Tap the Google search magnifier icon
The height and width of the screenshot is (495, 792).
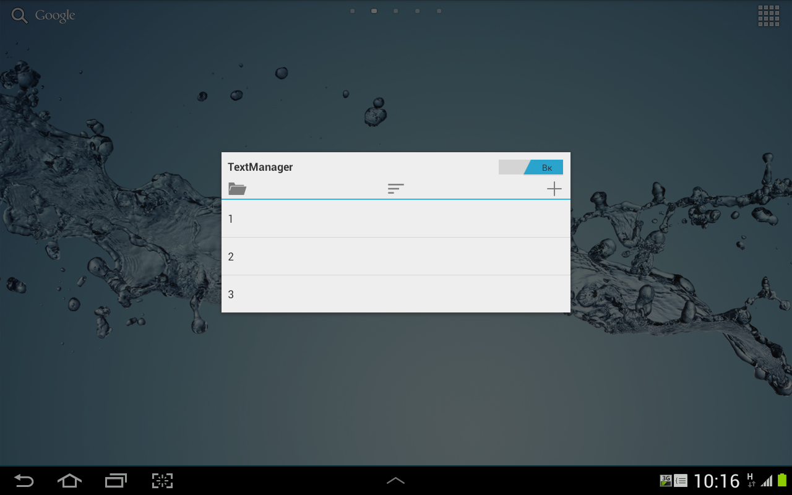[x=20, y=16]
